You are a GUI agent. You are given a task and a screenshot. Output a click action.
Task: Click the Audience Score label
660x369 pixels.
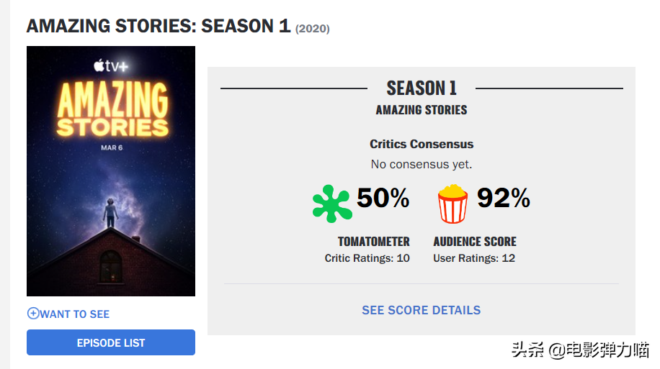coord(475,242)
